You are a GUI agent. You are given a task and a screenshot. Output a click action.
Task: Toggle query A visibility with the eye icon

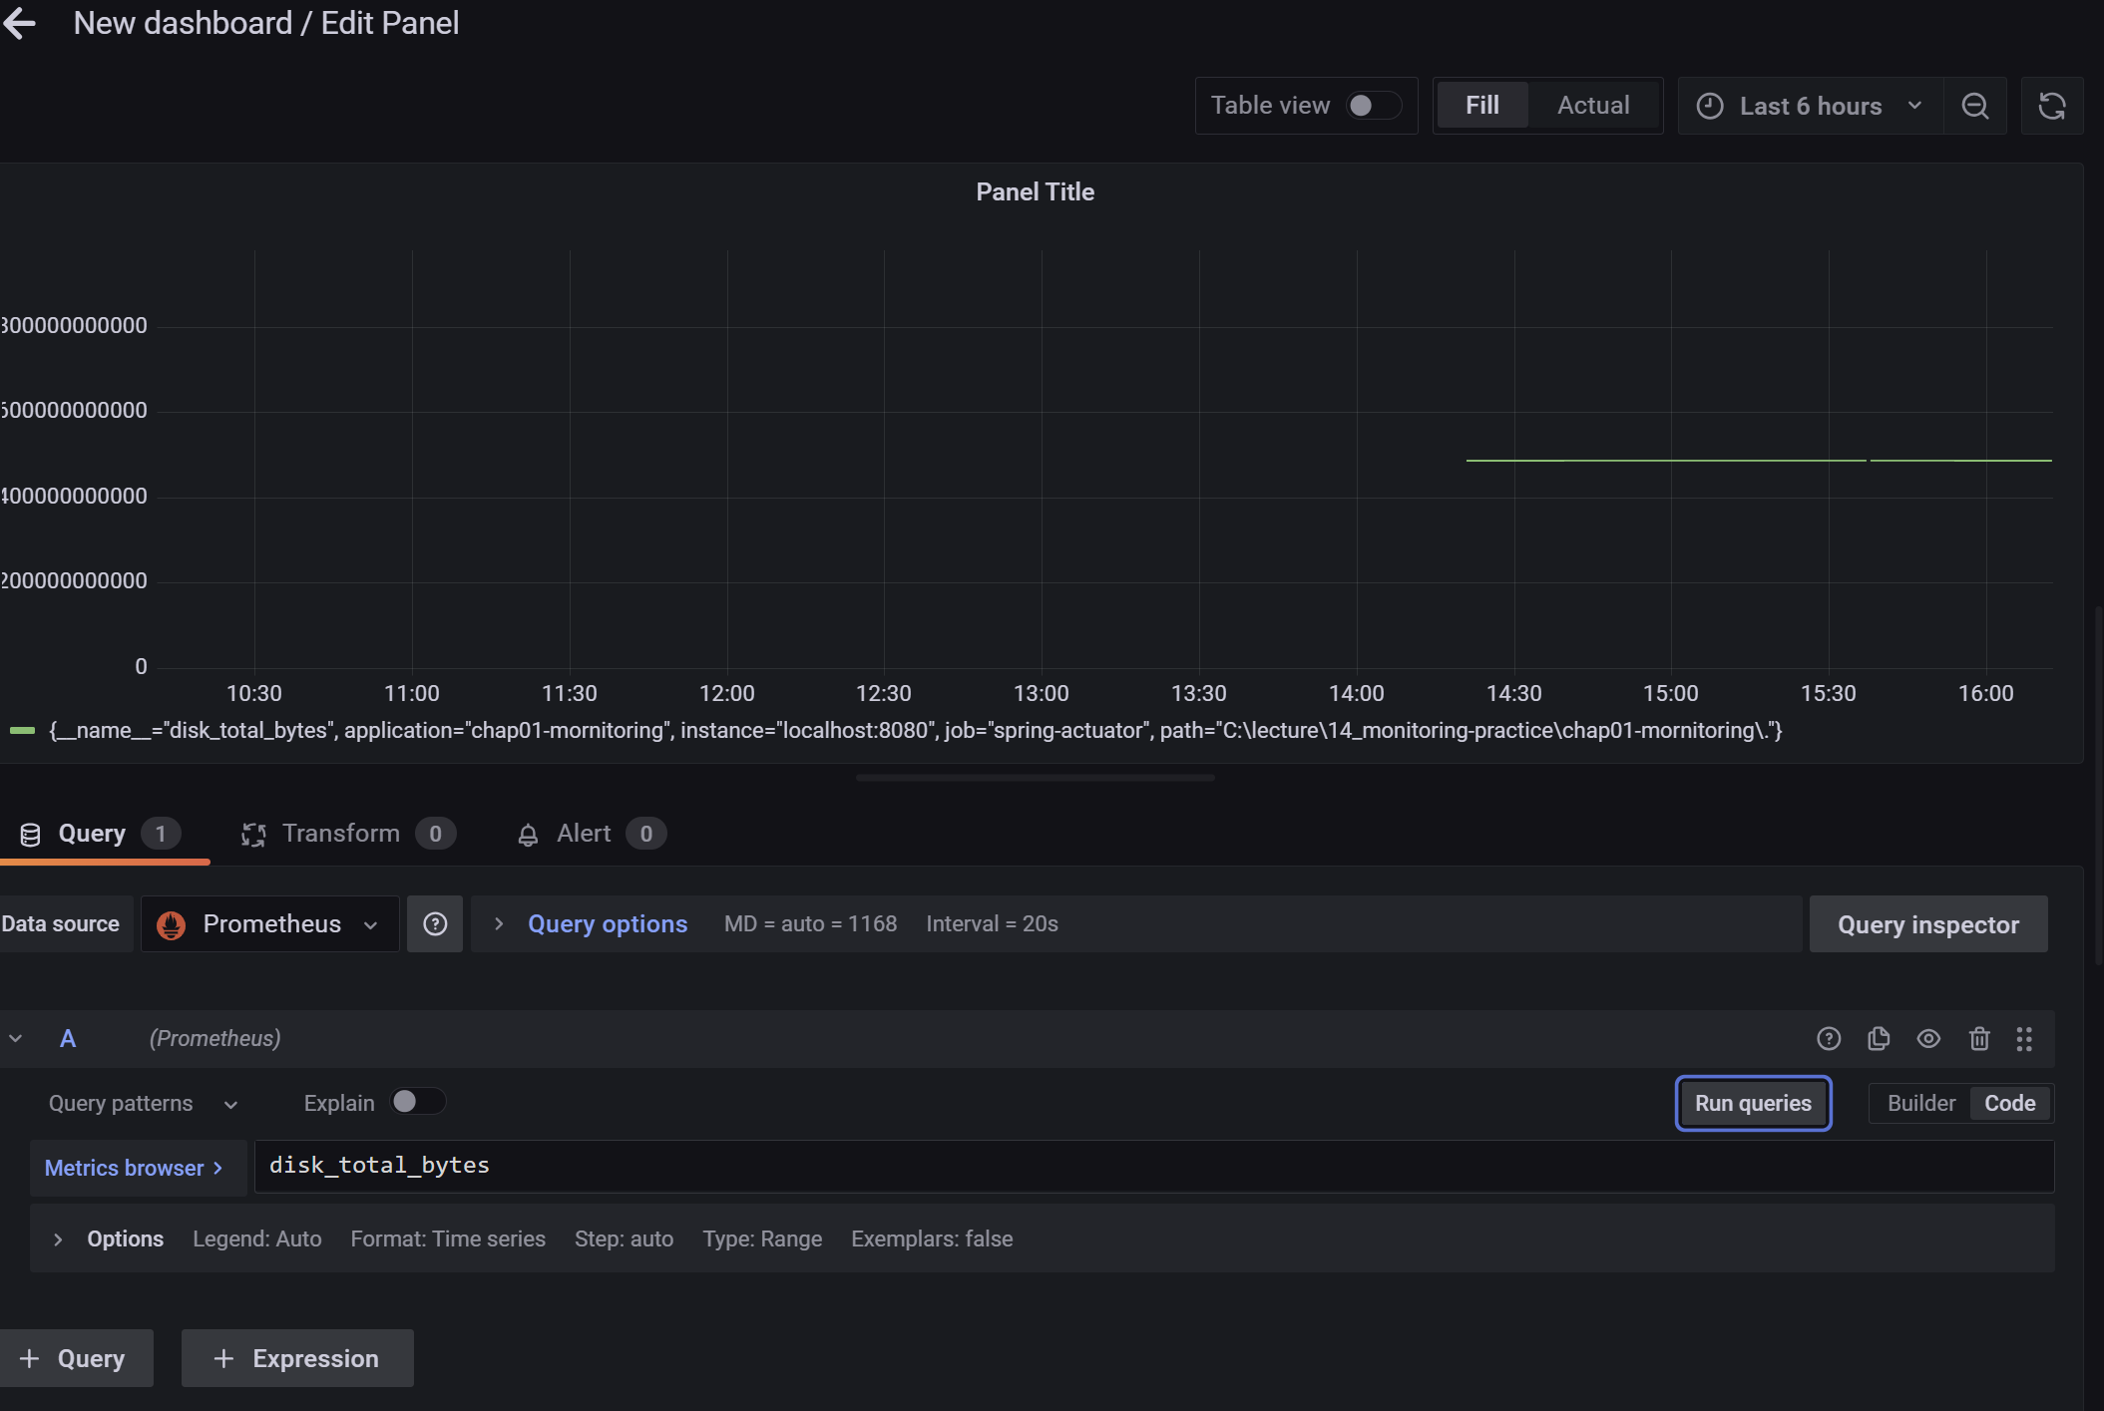[1927, 1039]
